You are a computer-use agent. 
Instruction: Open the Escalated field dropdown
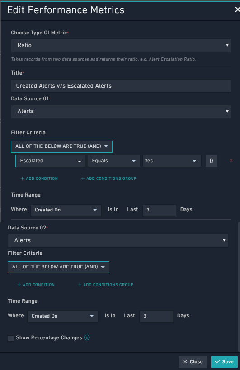coord(50,161)
